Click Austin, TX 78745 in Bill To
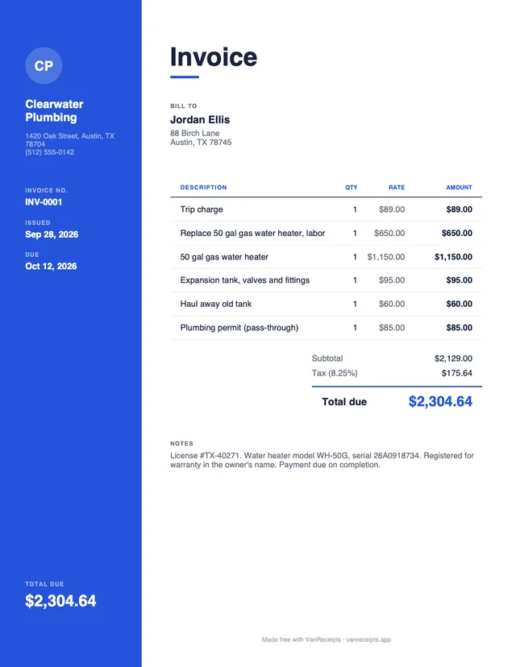 [201, 143]
